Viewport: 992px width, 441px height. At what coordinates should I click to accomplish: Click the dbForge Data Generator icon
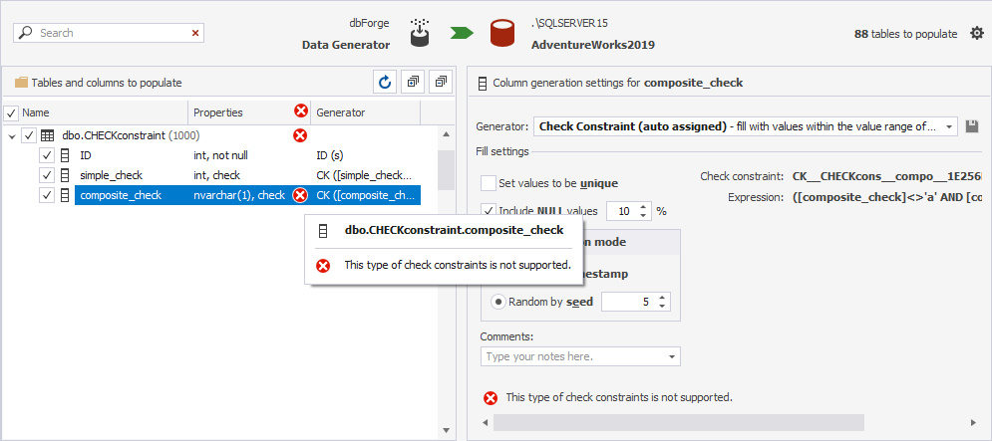pos(421,33)
